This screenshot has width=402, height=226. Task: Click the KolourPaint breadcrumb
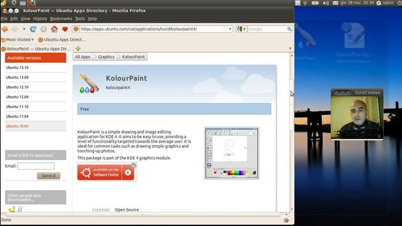tap(133, 56)
